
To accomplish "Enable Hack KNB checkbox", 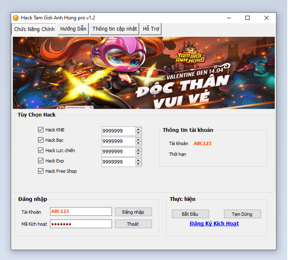I will [40, 130].
